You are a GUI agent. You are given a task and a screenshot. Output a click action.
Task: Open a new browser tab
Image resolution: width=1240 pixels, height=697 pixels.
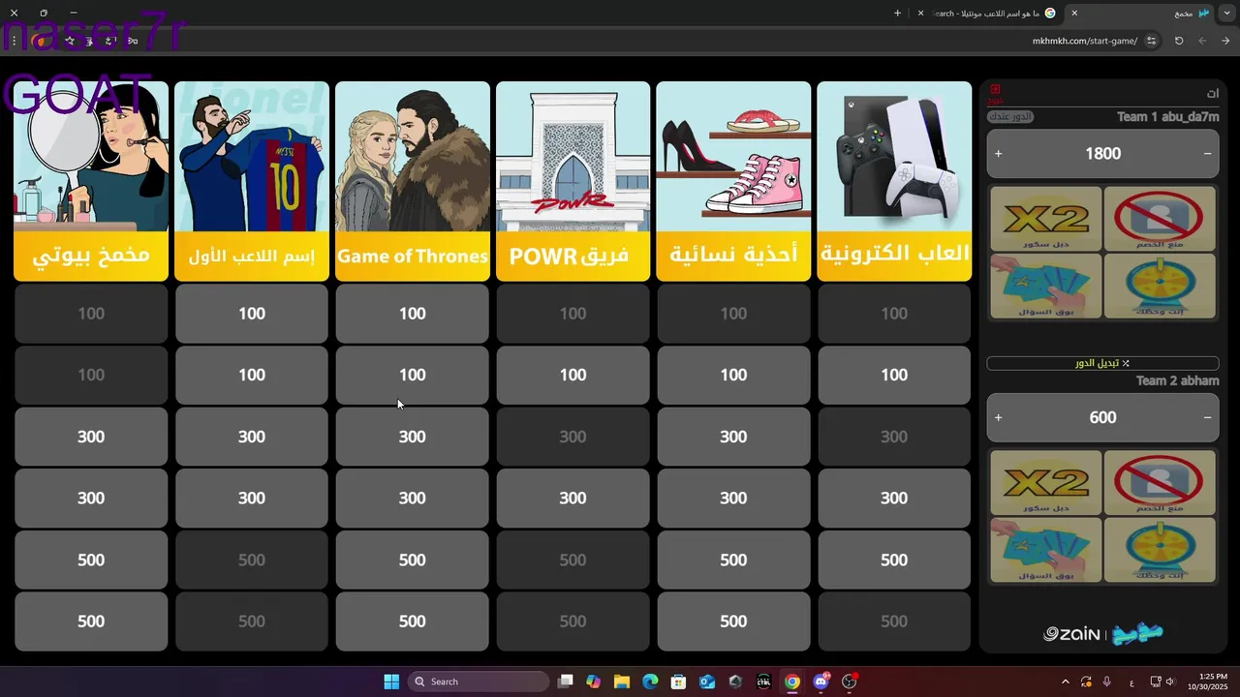(x=897, y=14)
